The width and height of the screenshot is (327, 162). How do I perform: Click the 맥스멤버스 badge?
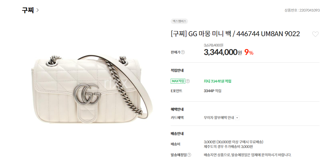[x=179, y=21]
